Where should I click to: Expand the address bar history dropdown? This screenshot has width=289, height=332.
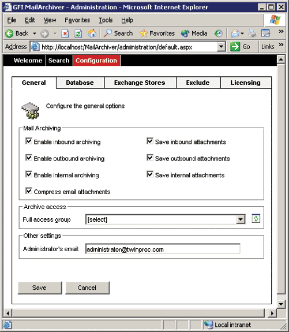pyautogui.click(x=221, y=47)
